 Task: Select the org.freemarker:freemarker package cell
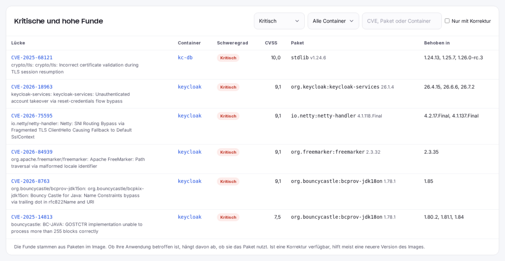pyautogui.click(x=335, y=152)
